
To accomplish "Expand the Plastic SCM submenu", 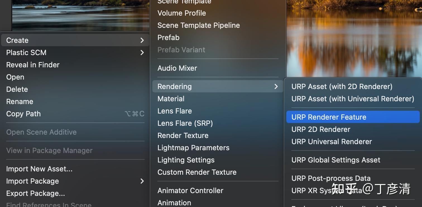I will pyautogui.click(x=142, y=52).
